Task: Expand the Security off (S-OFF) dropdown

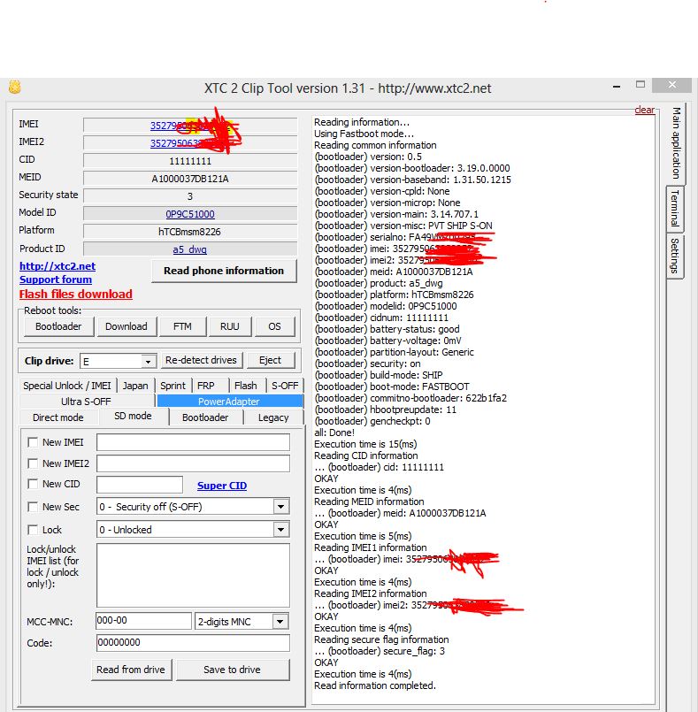Action: (280, 506)
